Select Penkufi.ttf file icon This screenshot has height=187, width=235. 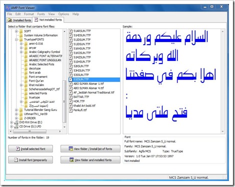pos(71,110)
